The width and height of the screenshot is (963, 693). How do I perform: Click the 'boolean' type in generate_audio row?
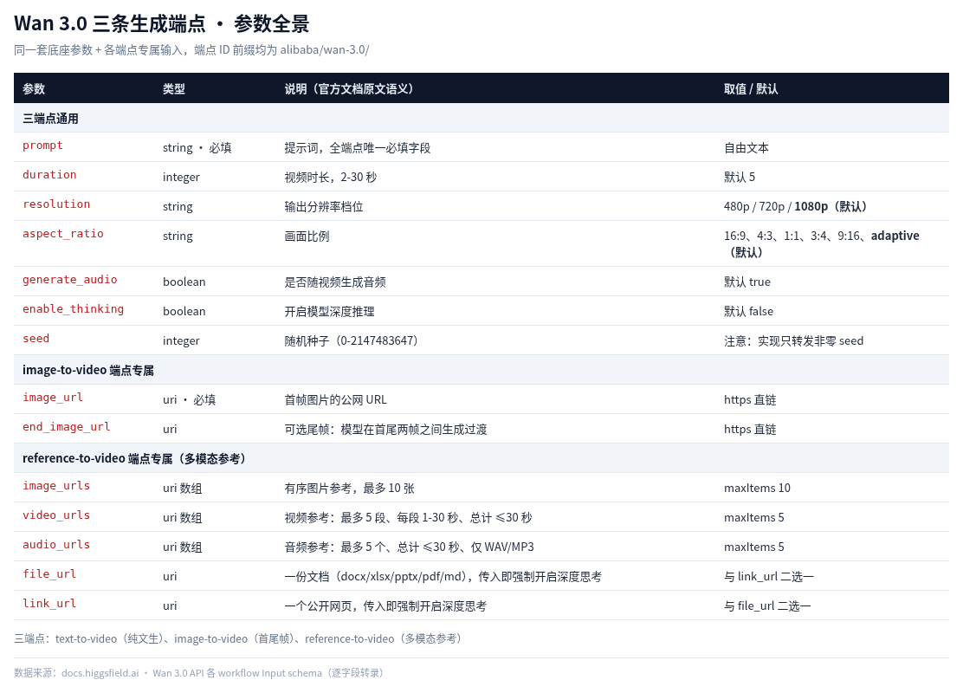184,282
